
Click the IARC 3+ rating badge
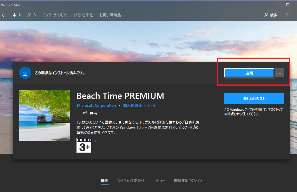pyautogui.click(x=84, y=145)
